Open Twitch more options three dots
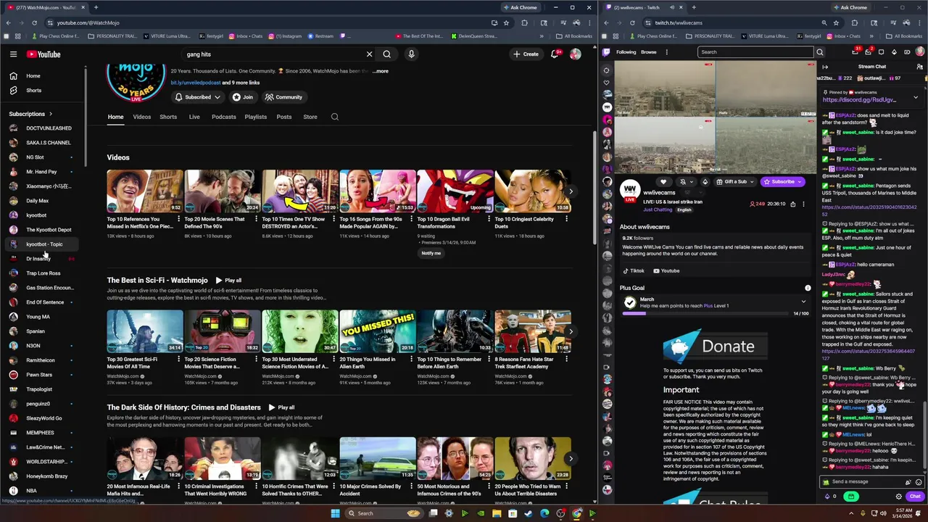Viewport: 928px width, 522px height. [666, 52]
